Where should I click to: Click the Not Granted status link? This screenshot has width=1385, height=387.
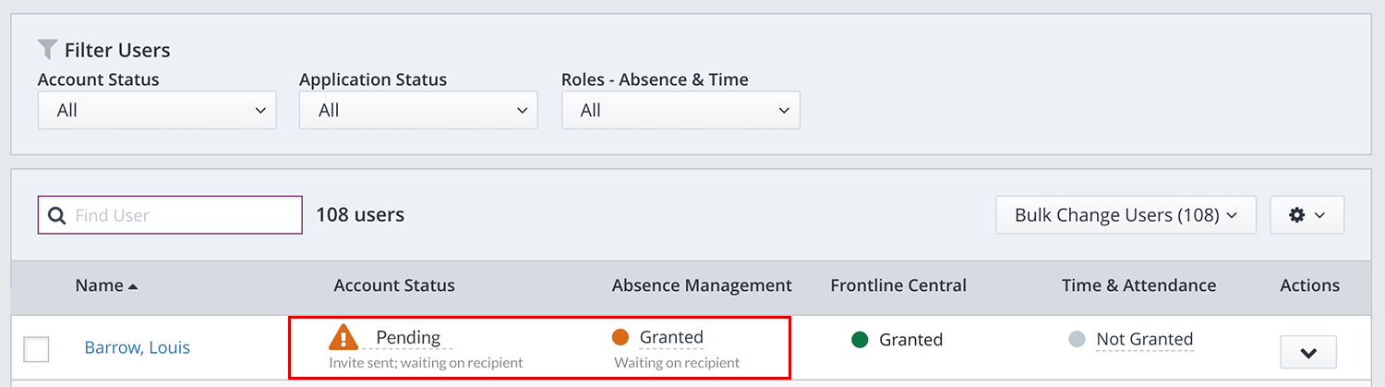click(x=1144, y=339)
